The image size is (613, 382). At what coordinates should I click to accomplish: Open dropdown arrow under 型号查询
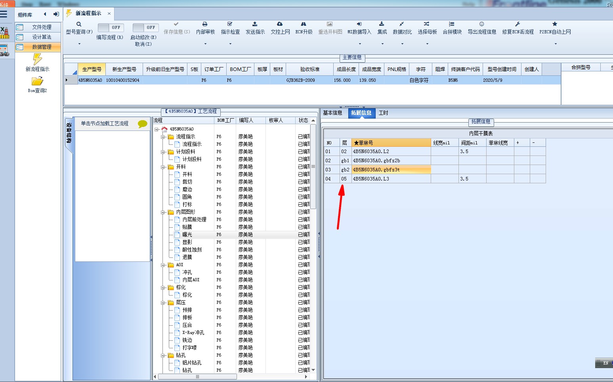click(x=79, y=44)
